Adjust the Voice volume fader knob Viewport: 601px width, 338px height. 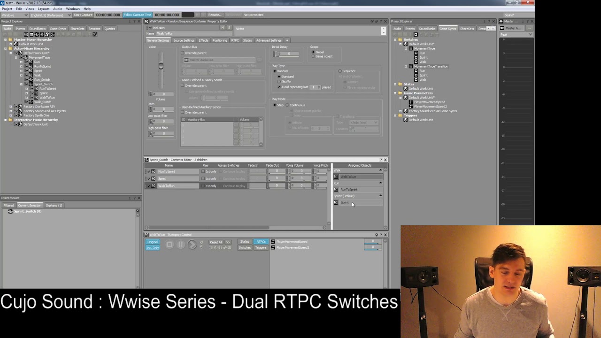[x=161, y=66]
